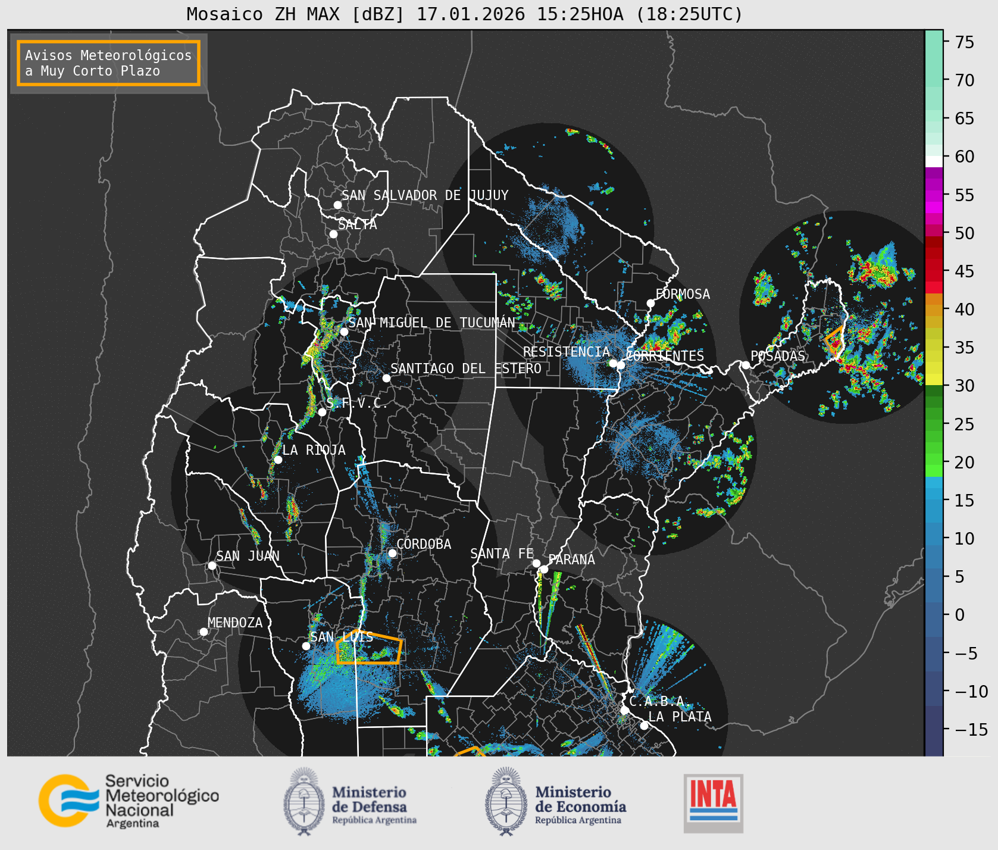
Task: Click the Avisos Meteorológicos a Muy Corto Plazo legend
Action: [108, 63]
